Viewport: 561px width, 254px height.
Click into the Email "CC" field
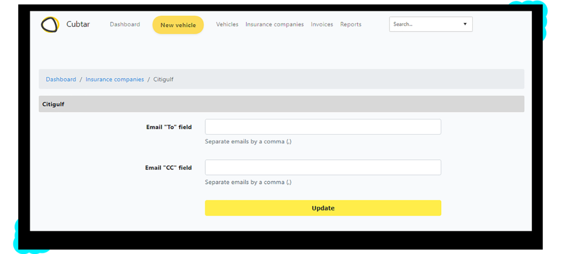323,168
